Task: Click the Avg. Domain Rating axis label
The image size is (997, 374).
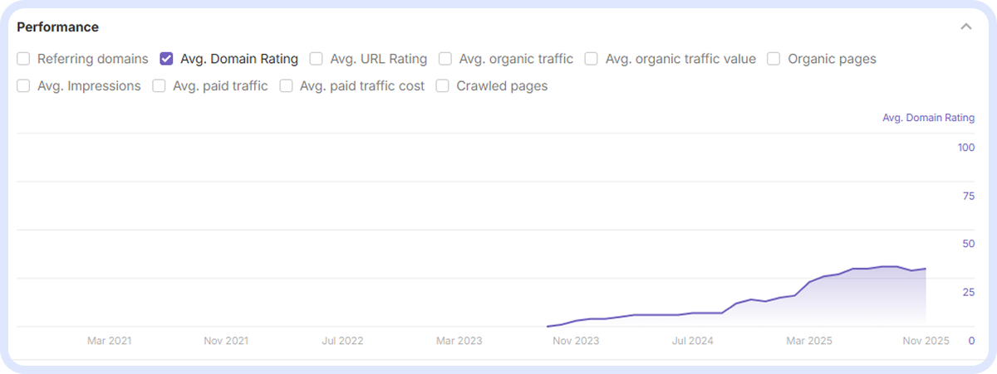Action: 928,118
